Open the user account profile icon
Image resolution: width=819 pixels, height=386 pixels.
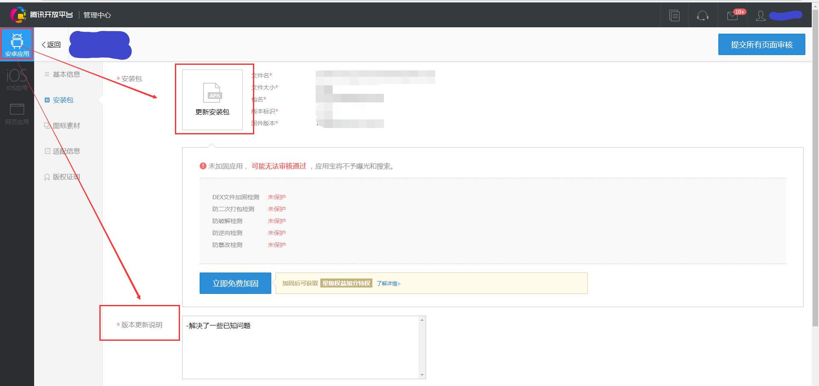pos(761,16)
